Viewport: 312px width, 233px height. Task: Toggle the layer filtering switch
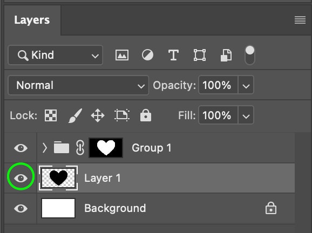(250, 55)
